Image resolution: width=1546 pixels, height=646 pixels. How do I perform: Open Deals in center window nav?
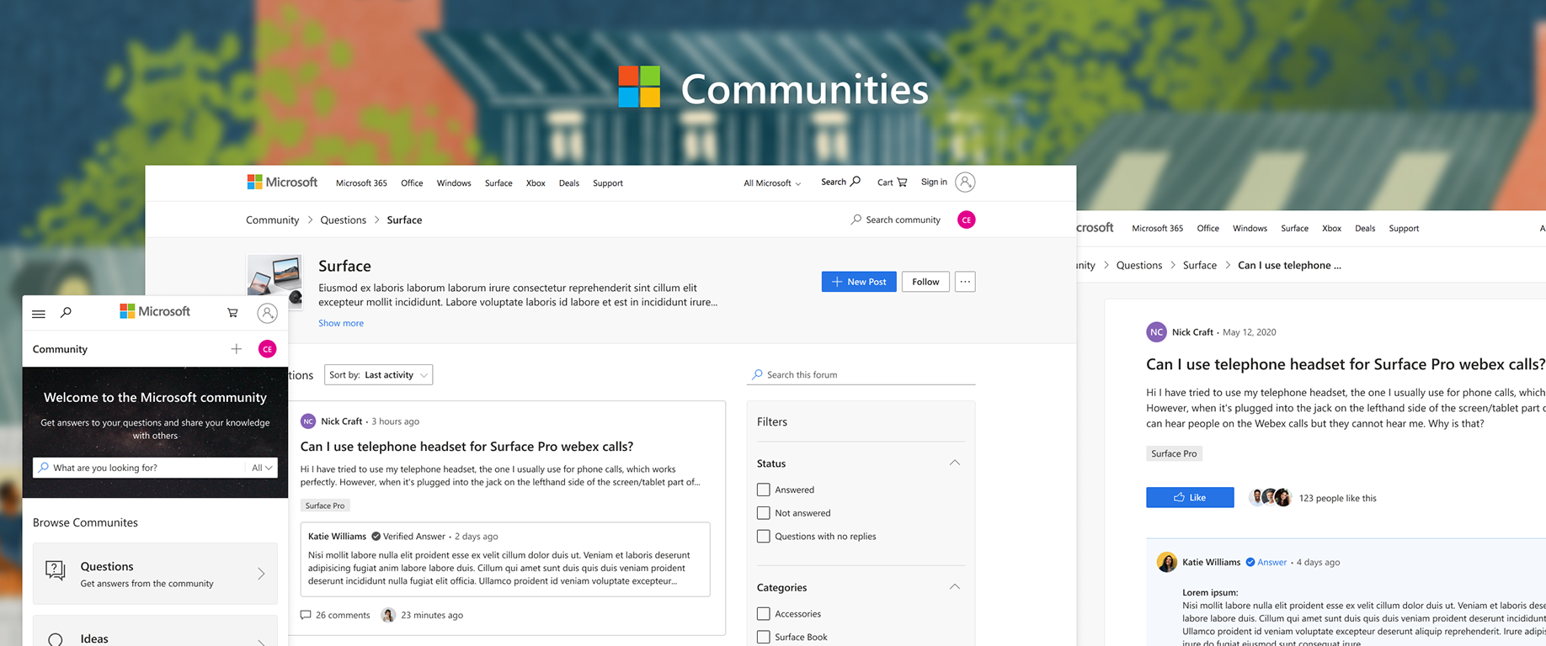click(569, 183)
